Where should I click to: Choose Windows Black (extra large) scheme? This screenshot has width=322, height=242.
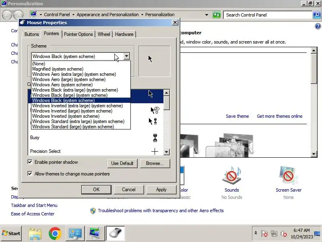[81, 90]
